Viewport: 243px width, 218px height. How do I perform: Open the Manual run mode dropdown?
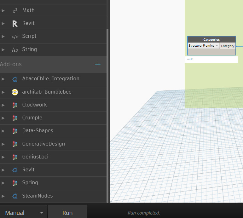23,213
